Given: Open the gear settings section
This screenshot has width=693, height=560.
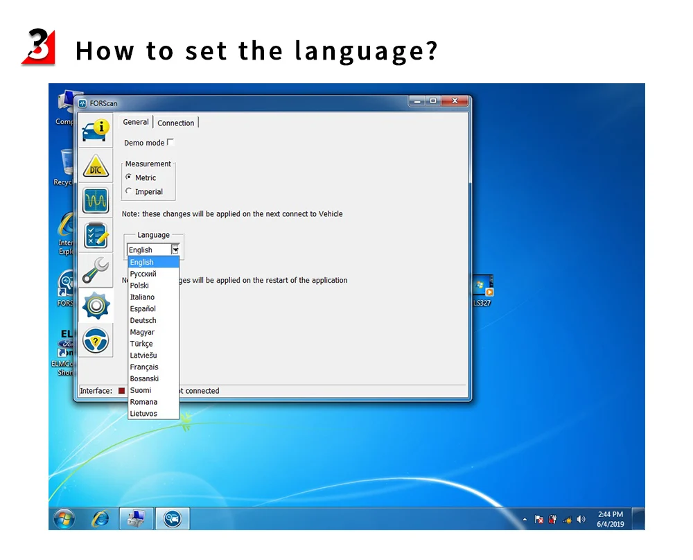Looking at the screenshot, I should [96, 306].
